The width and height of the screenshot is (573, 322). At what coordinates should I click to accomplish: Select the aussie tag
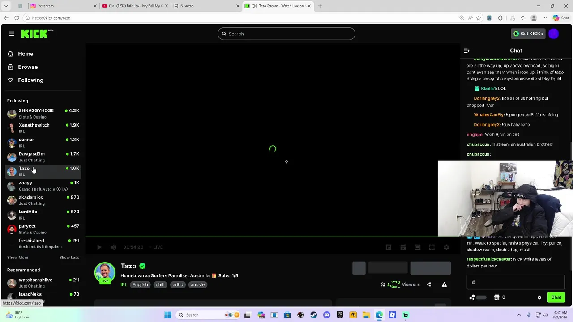197,285
